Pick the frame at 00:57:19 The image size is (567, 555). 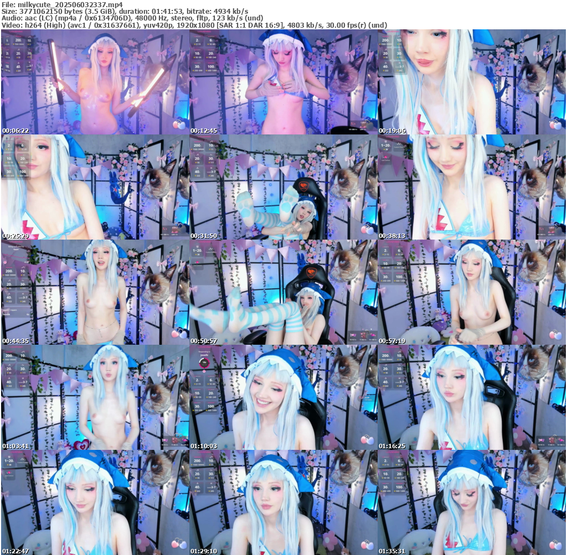pyautogui.click(x=472, y=292)
